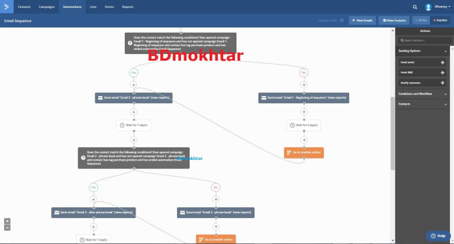Open the Help button
454x244 pixels.
click(x=438, y=236)
